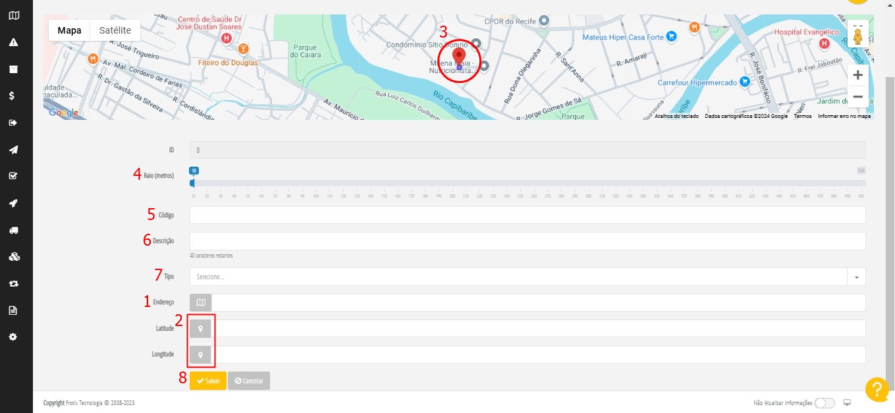Click the Salvar button
Viewport: 895px width, 413px height.
point(208,381)
